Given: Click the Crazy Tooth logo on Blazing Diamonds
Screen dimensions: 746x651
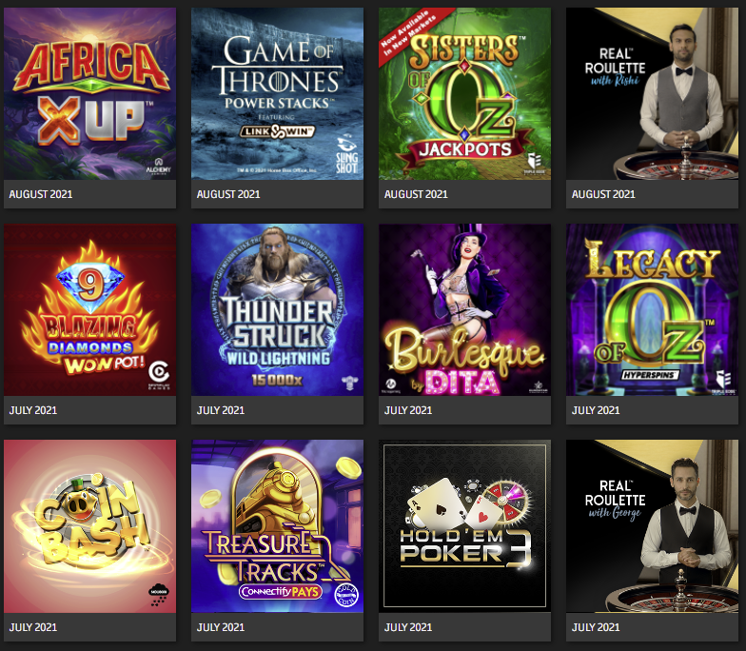Looking at the screenshot, I should 159,375.
